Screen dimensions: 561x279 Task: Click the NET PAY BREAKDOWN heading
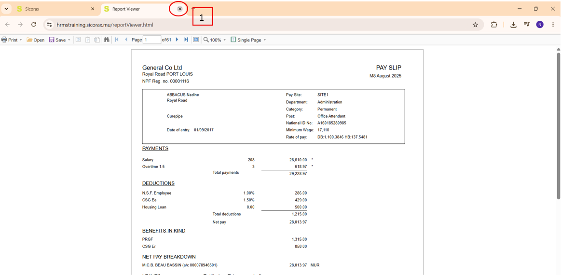click(x=169, y=257)
